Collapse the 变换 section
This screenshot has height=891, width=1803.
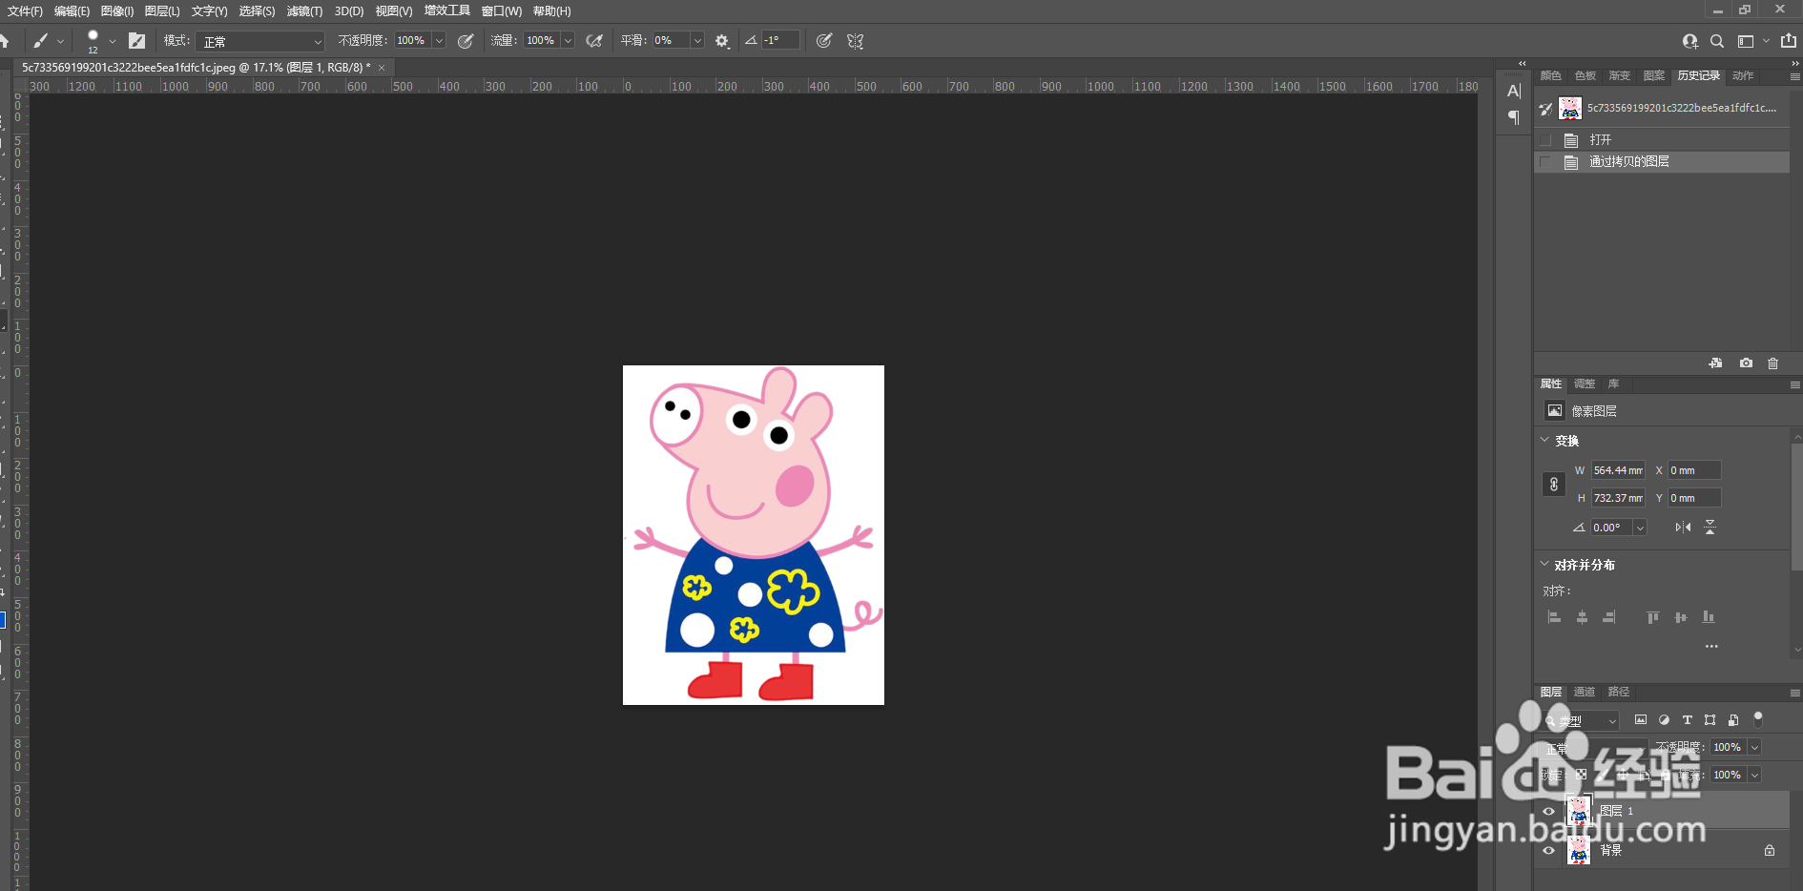pyautogui.click(x=1545, y=441)
